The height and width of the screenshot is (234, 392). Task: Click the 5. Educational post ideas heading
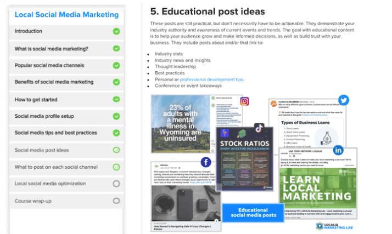coord(208,12)
